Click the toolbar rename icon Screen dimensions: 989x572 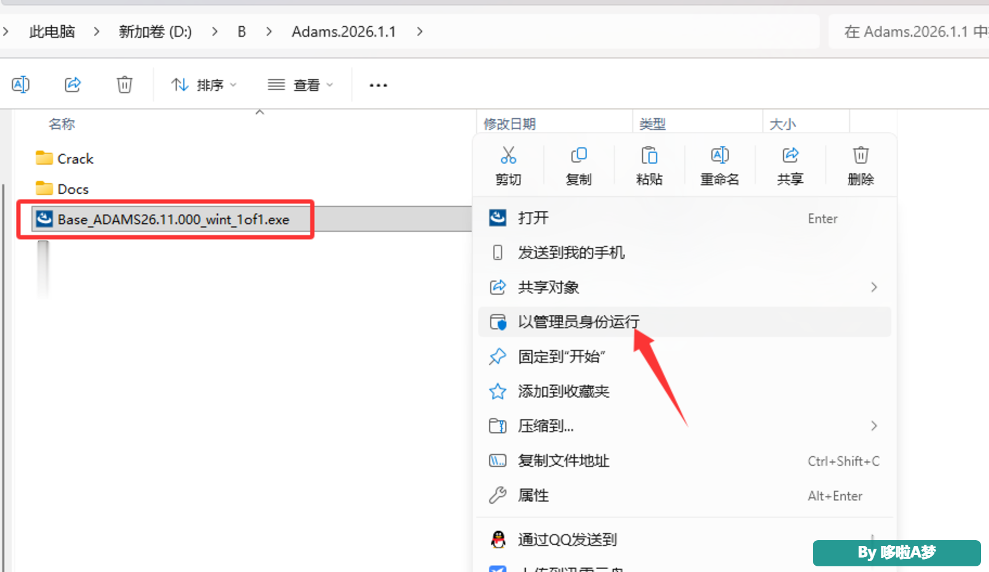point(21,85)
